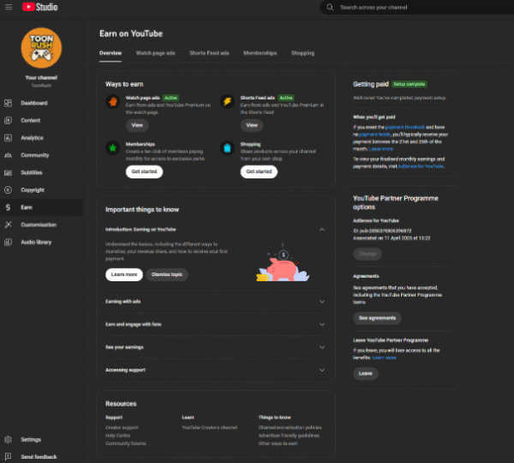
Task: Expand Earn and engage with fans
Action: [x=322, y=324]
